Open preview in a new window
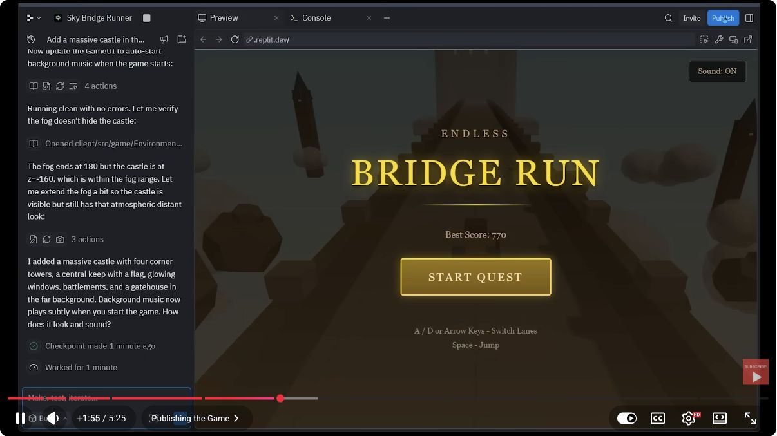This screenshot has height=436, width=777. point(748,39)
